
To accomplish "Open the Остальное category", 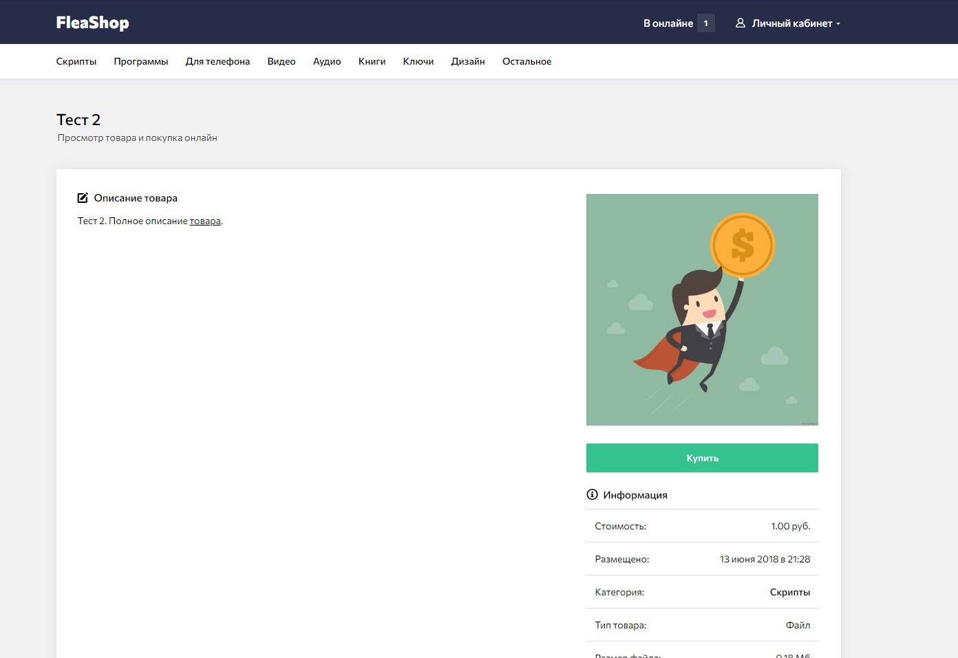I will (526, 61).
